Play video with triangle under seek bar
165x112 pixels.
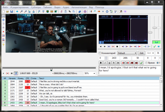pyautogui.click(x=3, y=73)
